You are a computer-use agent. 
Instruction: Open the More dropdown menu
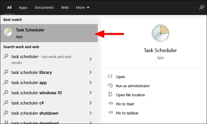(83, 7)
